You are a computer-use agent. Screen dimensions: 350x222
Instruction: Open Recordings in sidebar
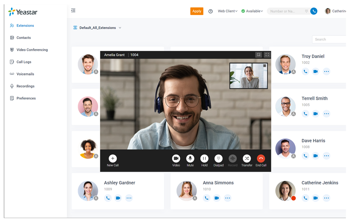coord(22,86)
